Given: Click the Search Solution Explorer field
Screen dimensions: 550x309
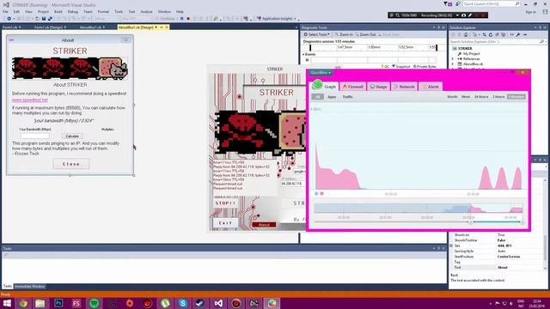Looking at the screenshot, I should coord(498,41).
